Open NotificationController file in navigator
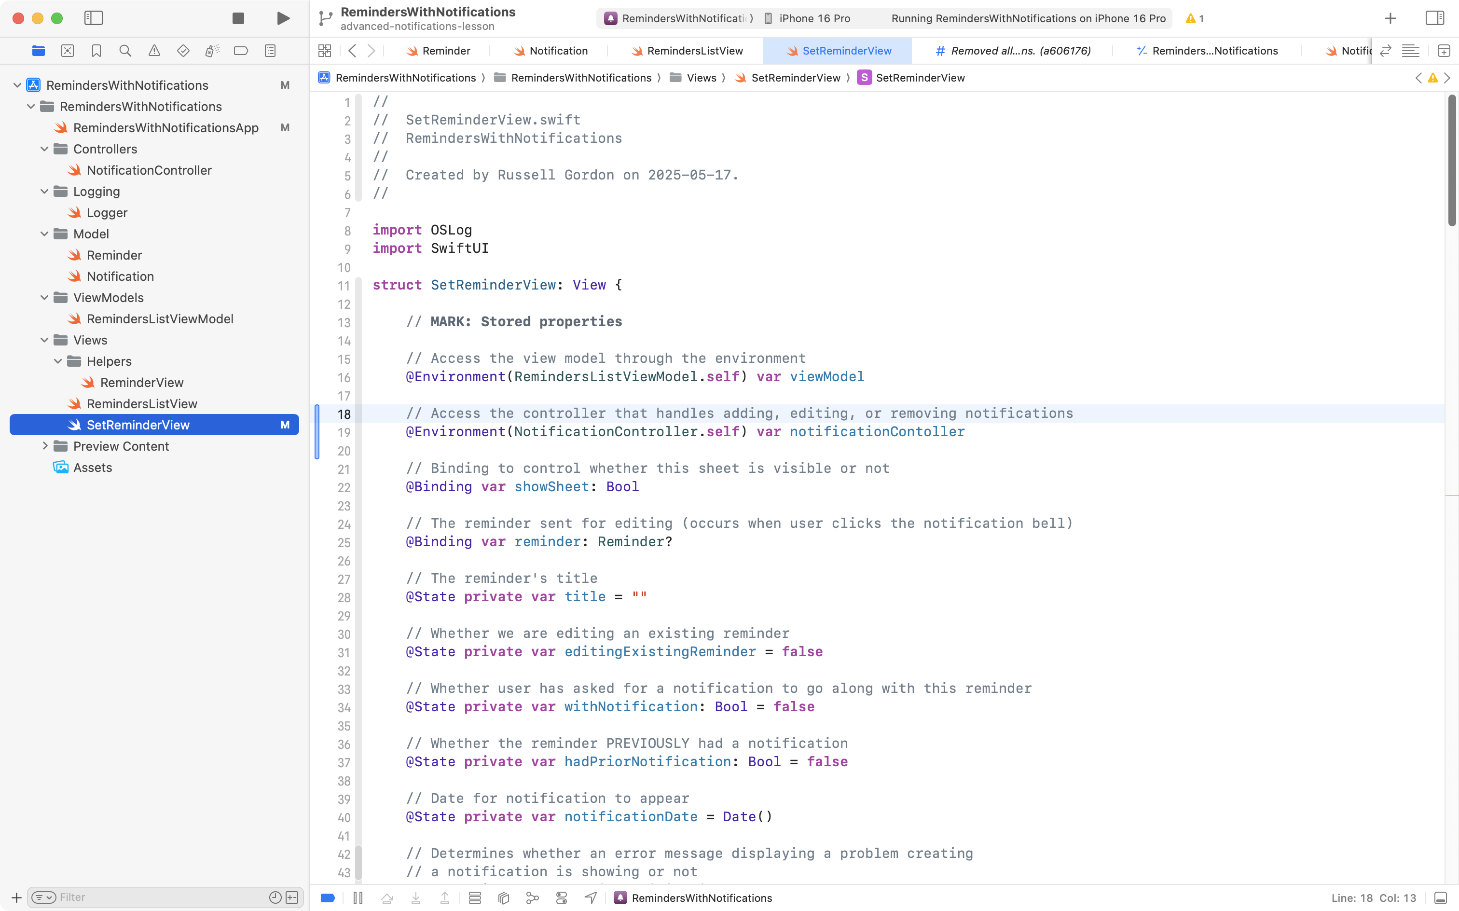Image resolution: width=1459 pixels, height=911 pixels. coord(149,170)
